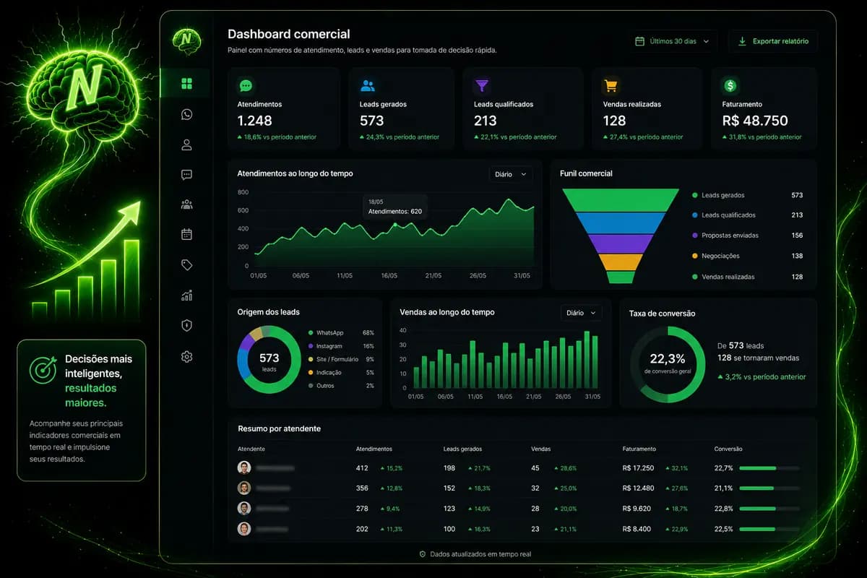Open the bar chart reports sidebar icon

[186, 295]
